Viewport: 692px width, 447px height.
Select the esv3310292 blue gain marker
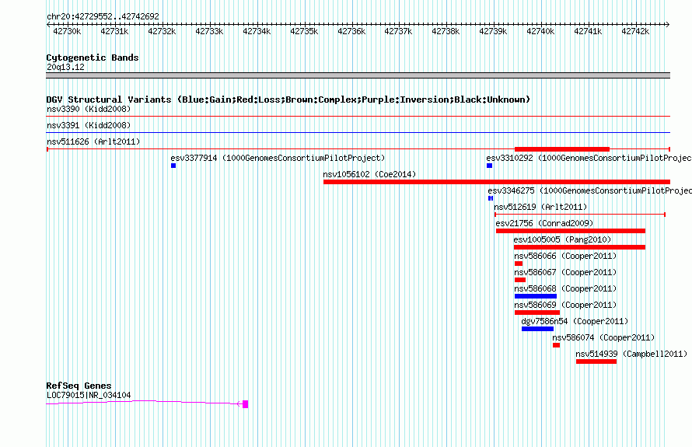coord(489,166)
